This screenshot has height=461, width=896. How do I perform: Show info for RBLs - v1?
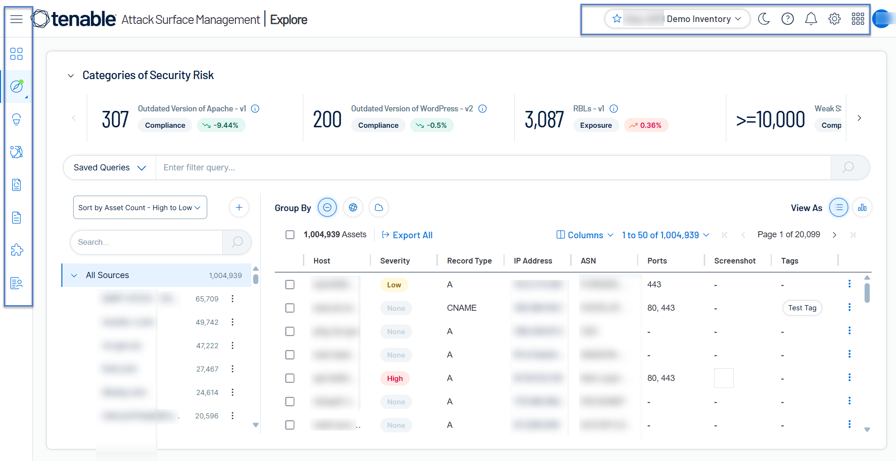[x=614, y=109]
